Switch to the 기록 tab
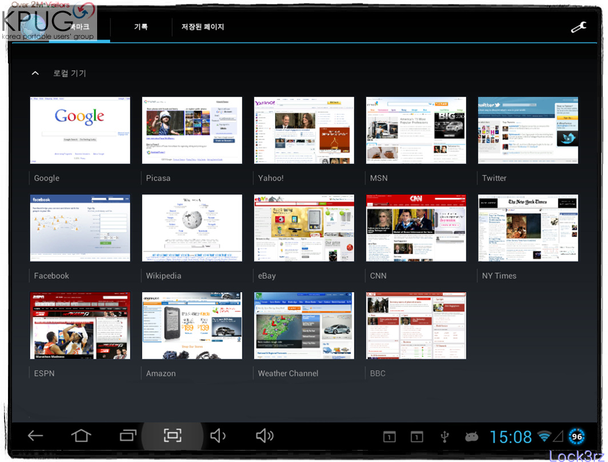Image resolution: width=608 pixels, height=462 pixels. [x=141, y=27]
